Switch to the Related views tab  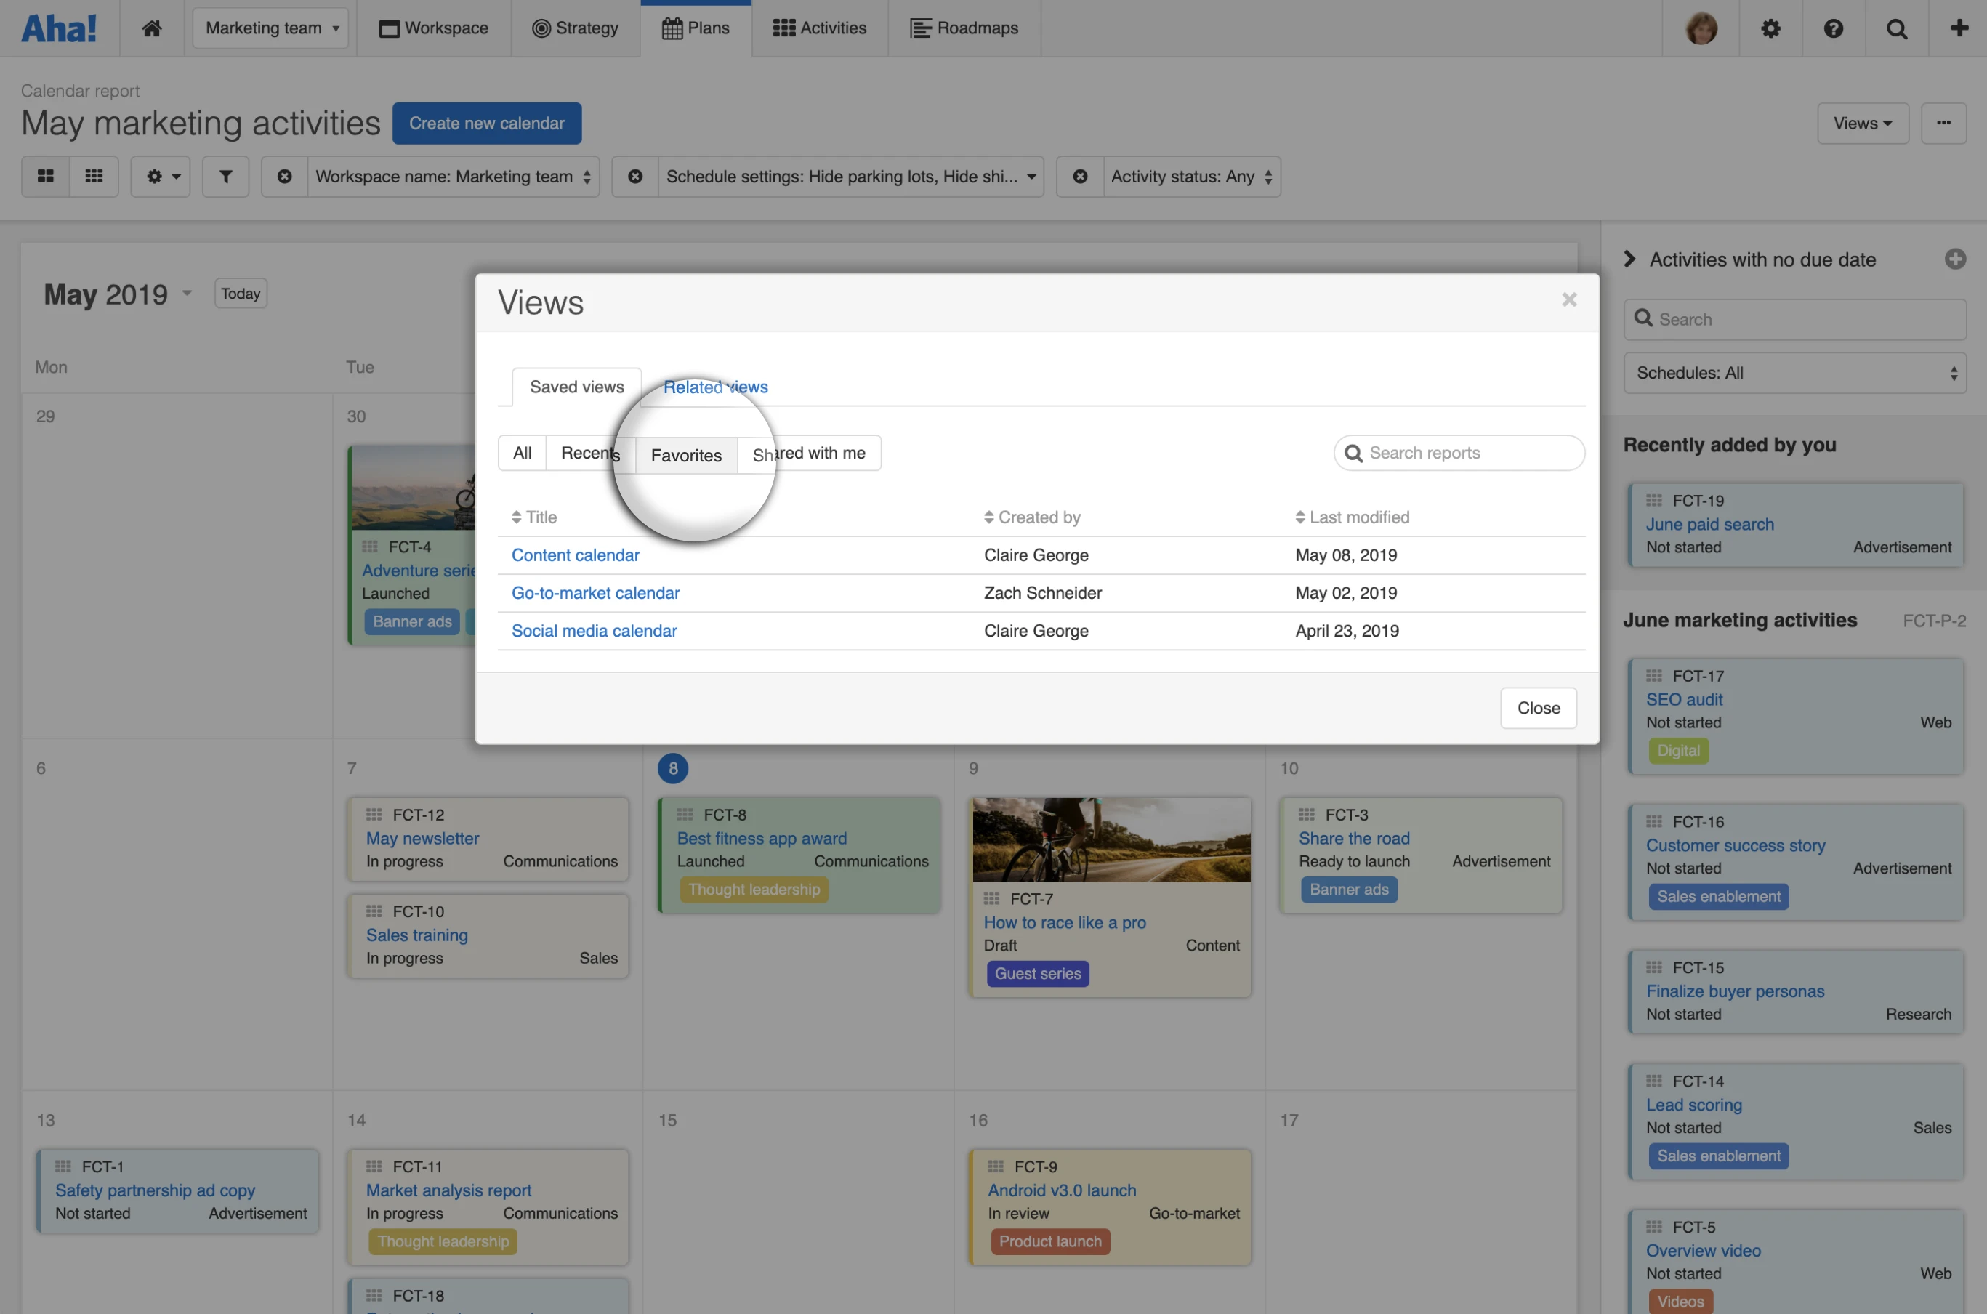click(715, 387)
